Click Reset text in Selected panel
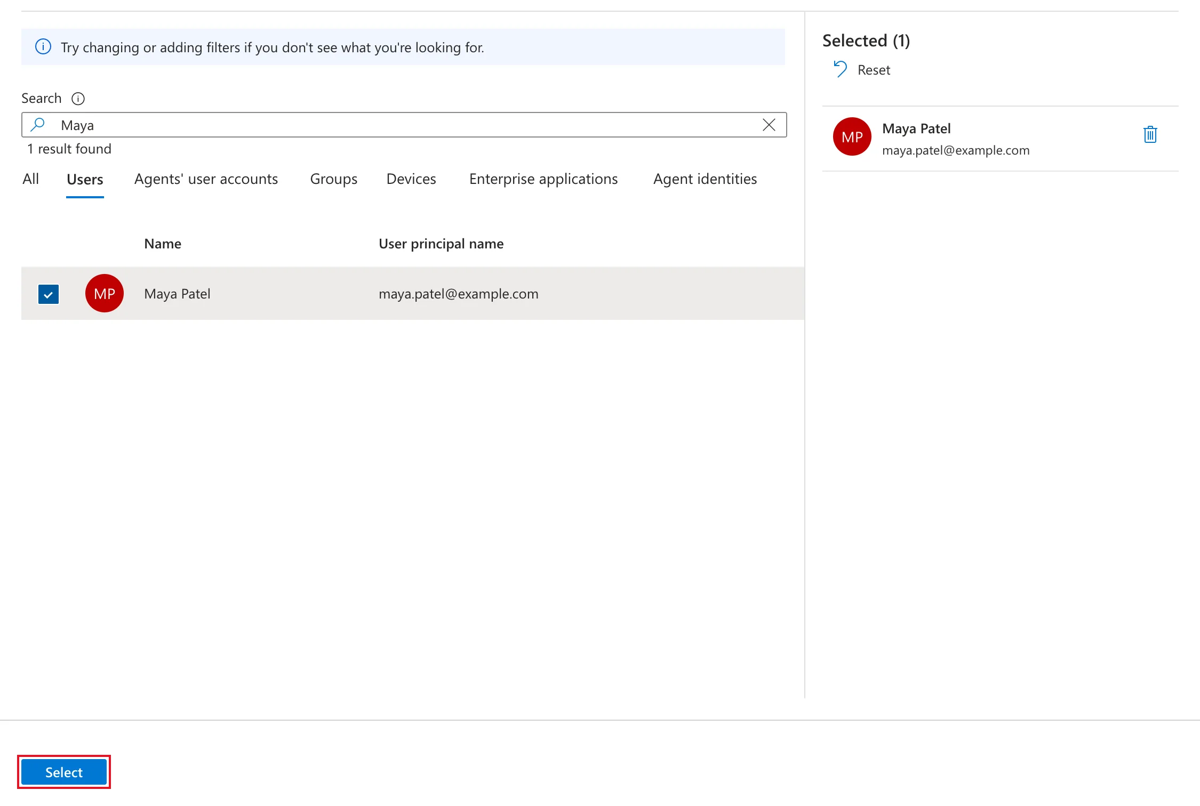1200x806 pixels. point(874,70)
